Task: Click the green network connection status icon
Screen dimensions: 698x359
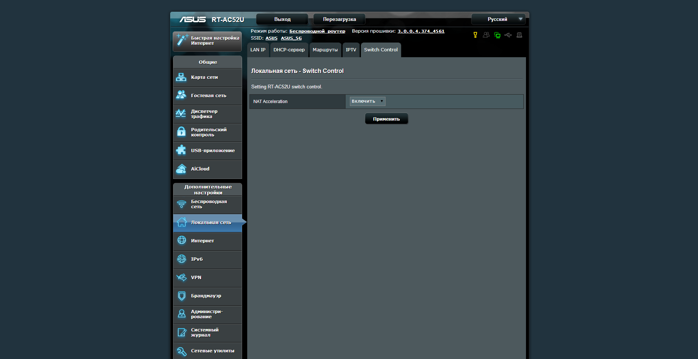Action: pyautogui.click(x=497, y=35)
